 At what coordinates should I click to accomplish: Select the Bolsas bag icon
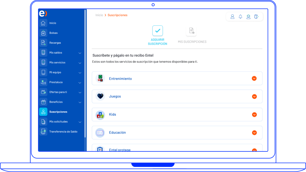(43, 33)
